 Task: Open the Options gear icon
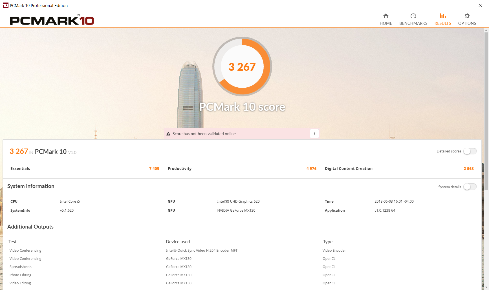[x=467, y=16]
